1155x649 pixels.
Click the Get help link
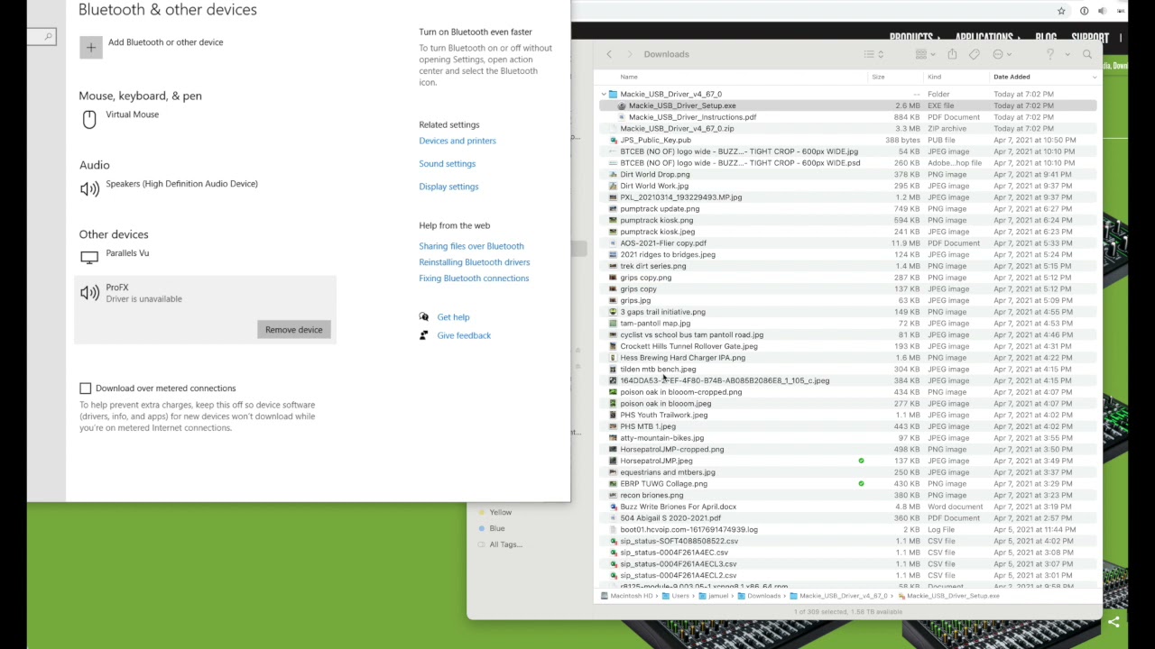pyautogui.click(x=453, y=317)
